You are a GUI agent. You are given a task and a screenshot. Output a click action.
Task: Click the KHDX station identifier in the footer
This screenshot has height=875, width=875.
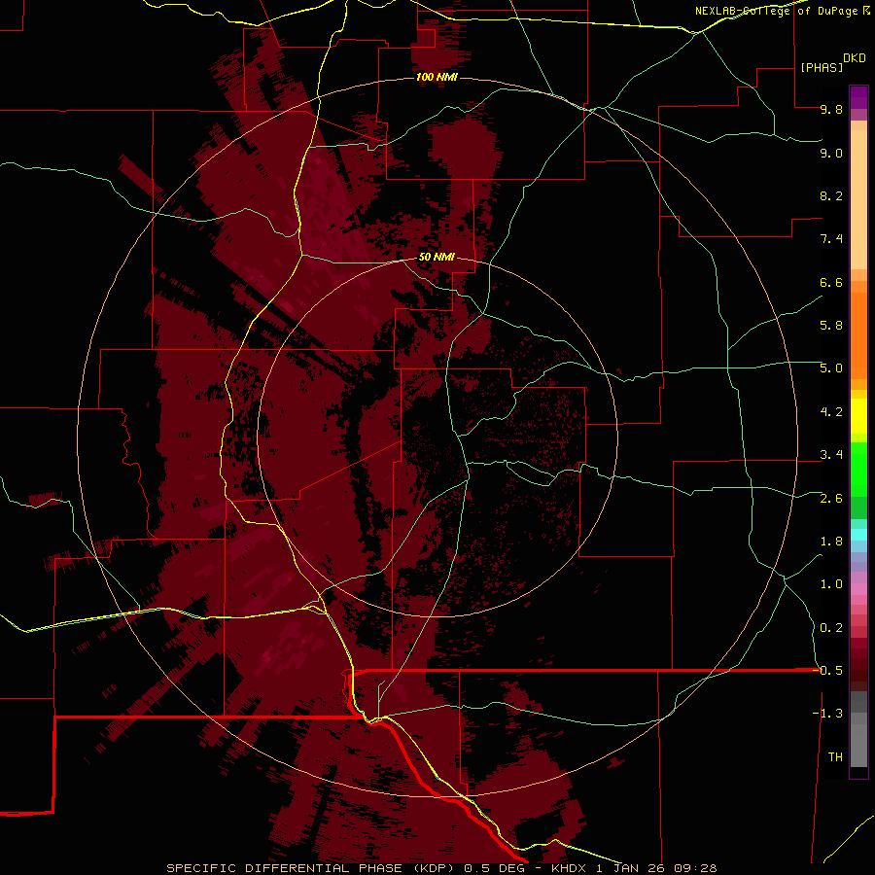point(568,868)
